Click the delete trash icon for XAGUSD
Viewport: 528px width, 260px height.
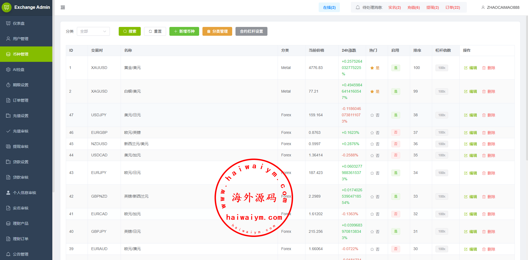(x=484, y=92)
